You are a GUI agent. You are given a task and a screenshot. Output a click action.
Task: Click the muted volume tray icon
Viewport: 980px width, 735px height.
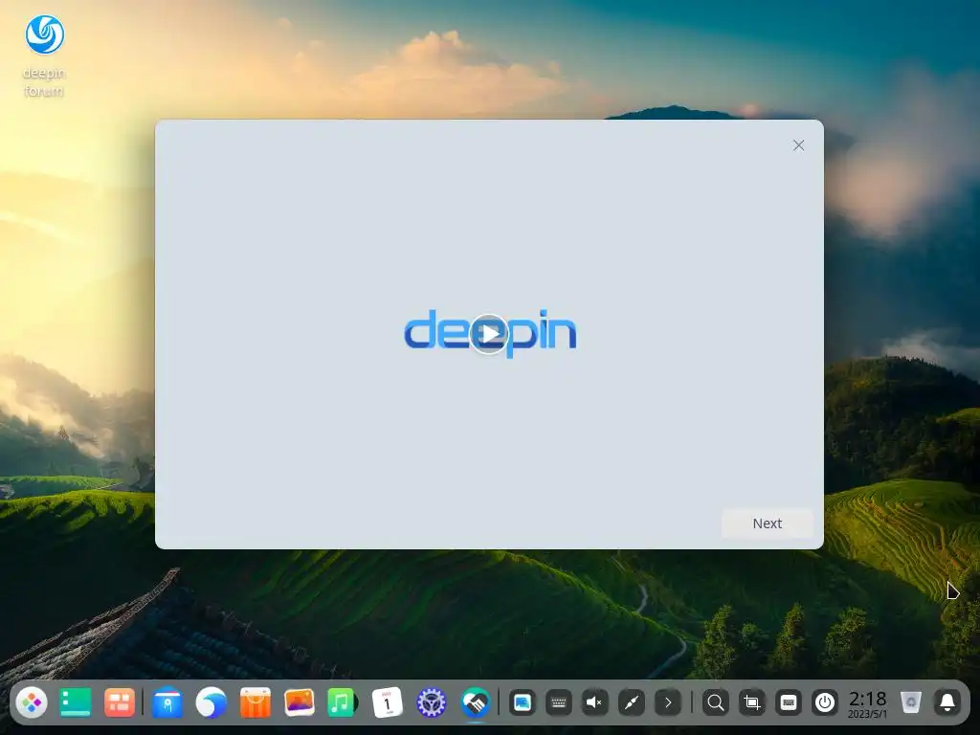tap(594, 703)
